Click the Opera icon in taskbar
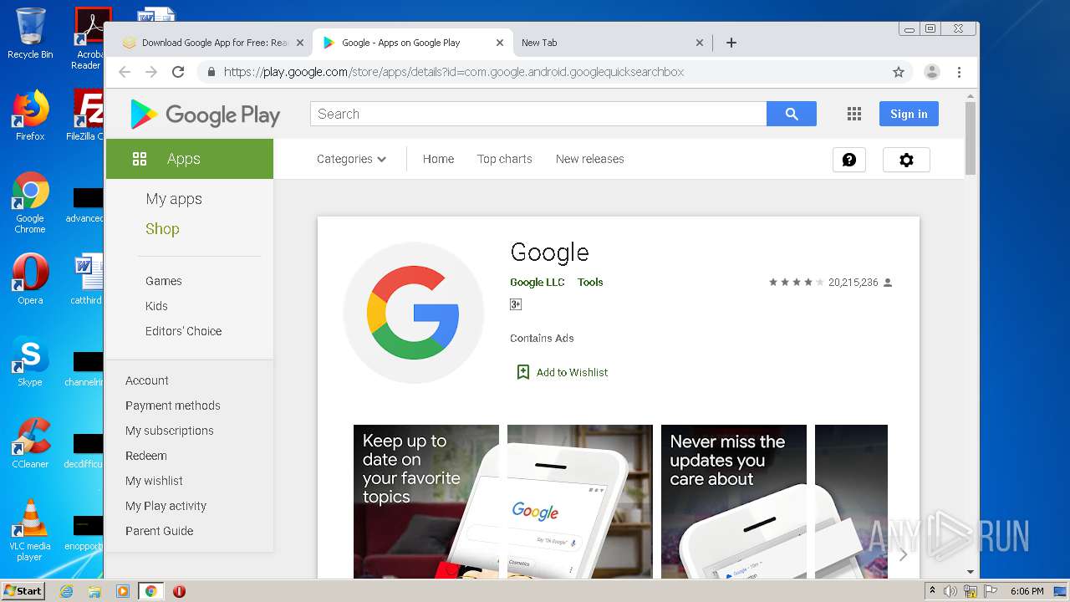 coord(179,591)
